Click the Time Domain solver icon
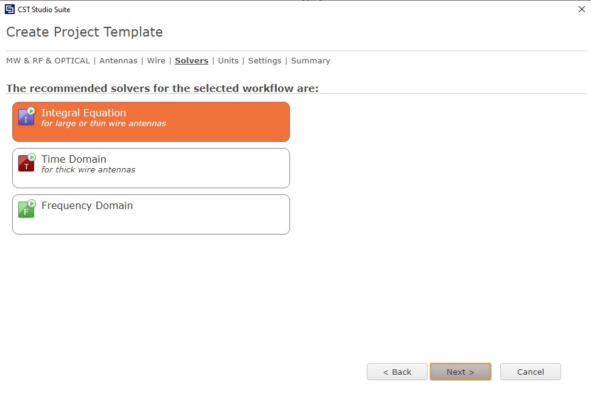 (x=27, y=163)
